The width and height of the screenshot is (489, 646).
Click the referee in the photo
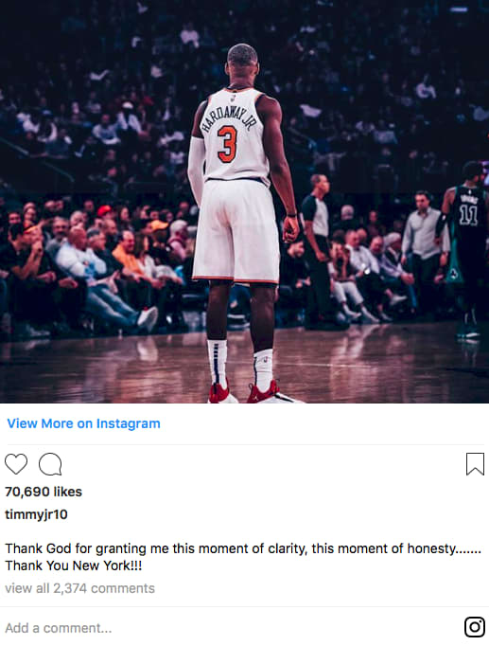coord(318,250)
